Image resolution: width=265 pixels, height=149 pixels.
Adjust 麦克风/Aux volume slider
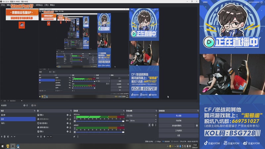[x=100, y=121]
